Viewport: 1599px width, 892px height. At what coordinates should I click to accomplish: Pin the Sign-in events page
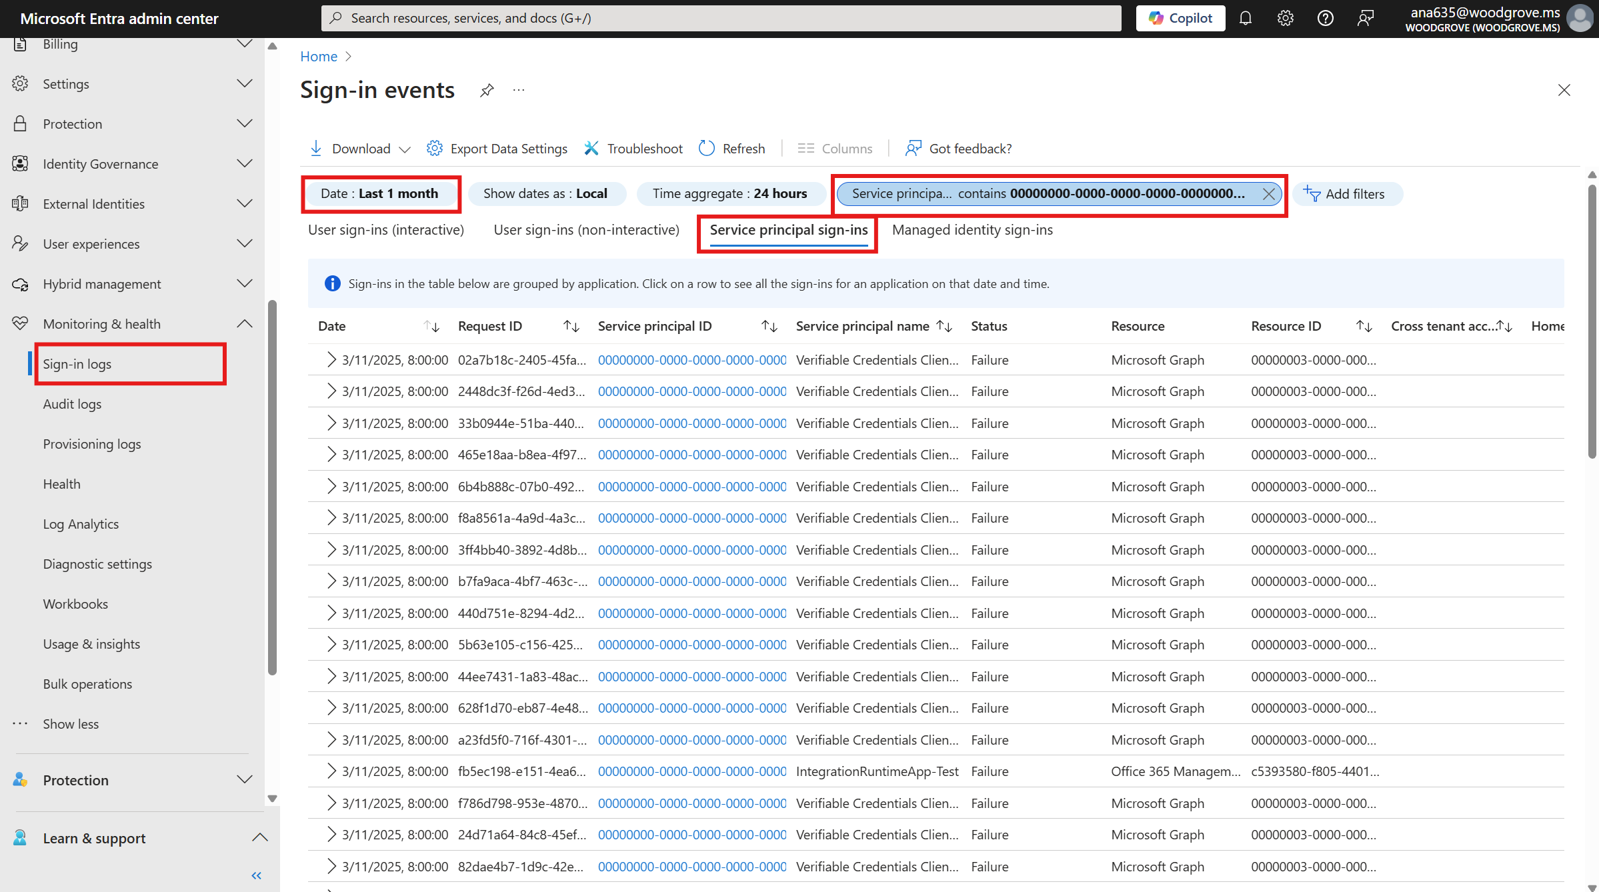pos(486,90)
